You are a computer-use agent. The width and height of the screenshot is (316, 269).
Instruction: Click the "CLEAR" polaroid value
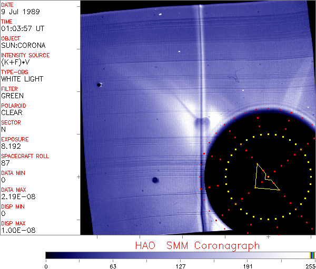12,112
